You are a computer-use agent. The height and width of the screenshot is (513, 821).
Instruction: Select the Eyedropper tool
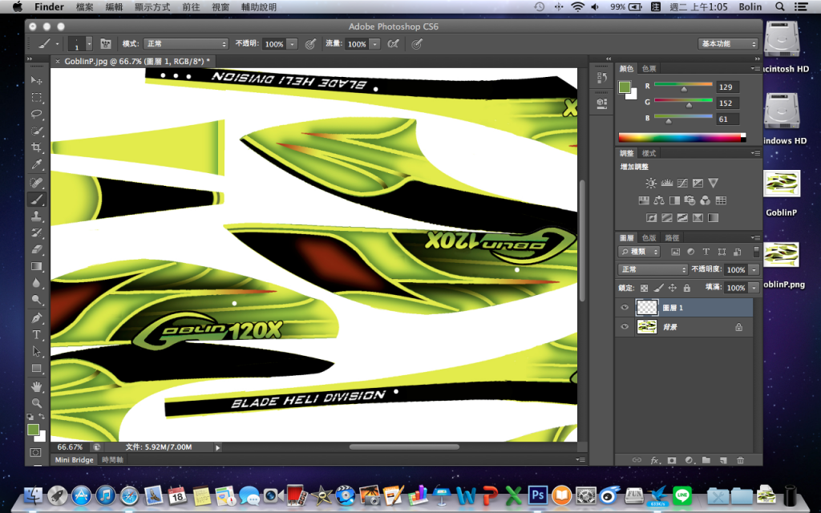[36, 164]
